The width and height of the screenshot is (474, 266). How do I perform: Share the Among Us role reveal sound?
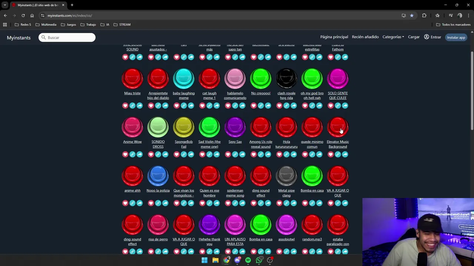268,154
